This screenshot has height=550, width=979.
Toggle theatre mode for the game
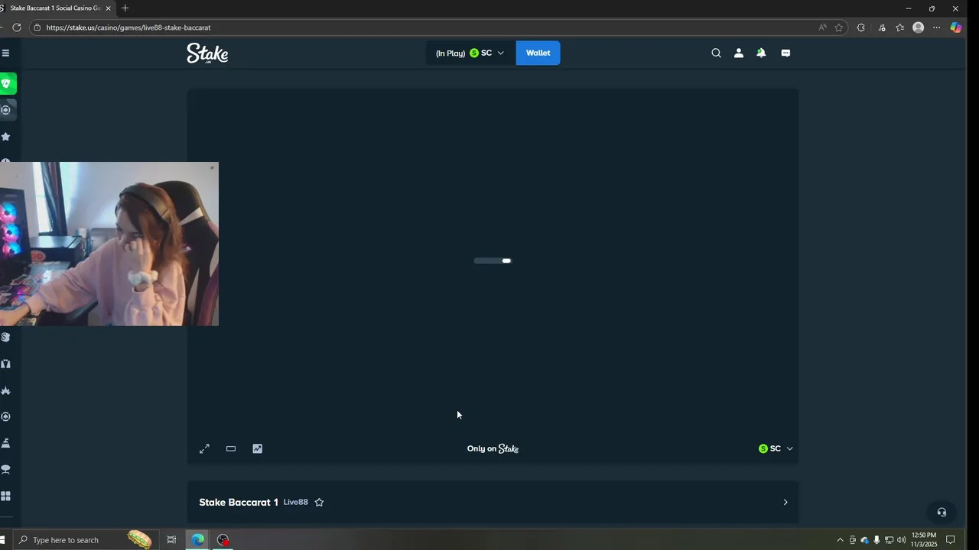231,448
